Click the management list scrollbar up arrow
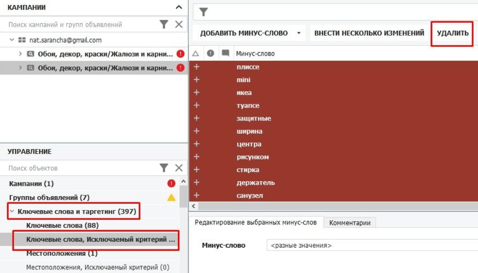The height and width of the screenshot is (273, 478). [184, 182]
